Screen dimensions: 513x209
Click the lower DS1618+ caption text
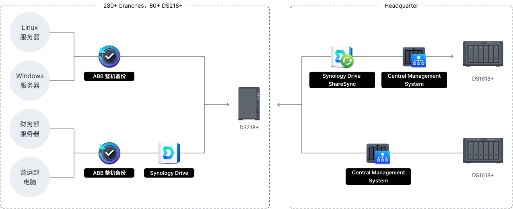pos(483,175)
